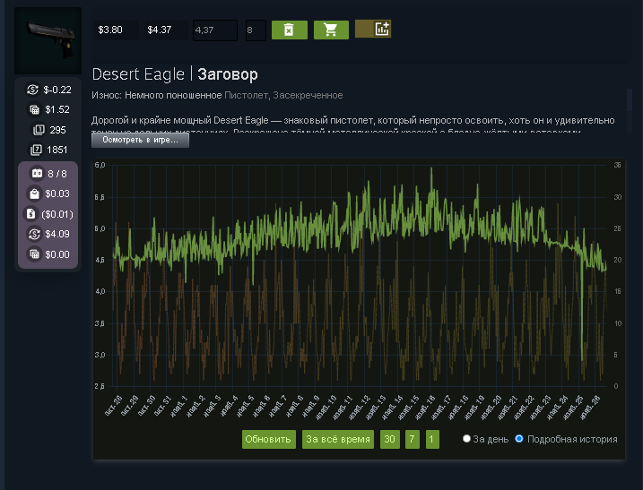
Task: Click the $1.52 value in the sidebar
Action: coord(57,110)
